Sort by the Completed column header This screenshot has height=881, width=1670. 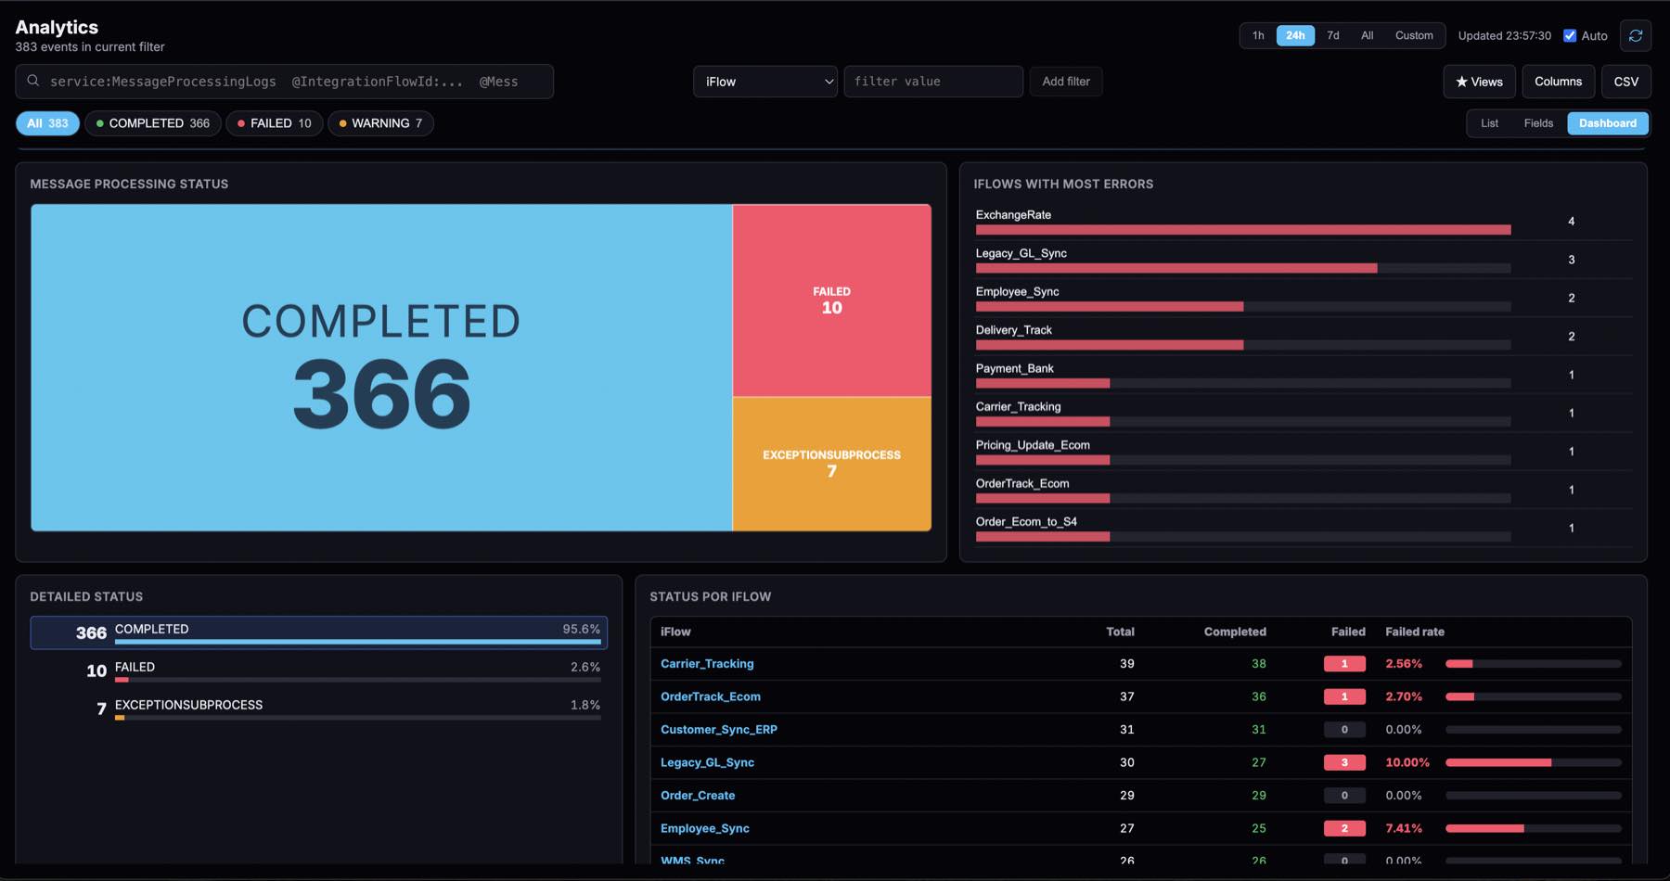pos(1235,632)
